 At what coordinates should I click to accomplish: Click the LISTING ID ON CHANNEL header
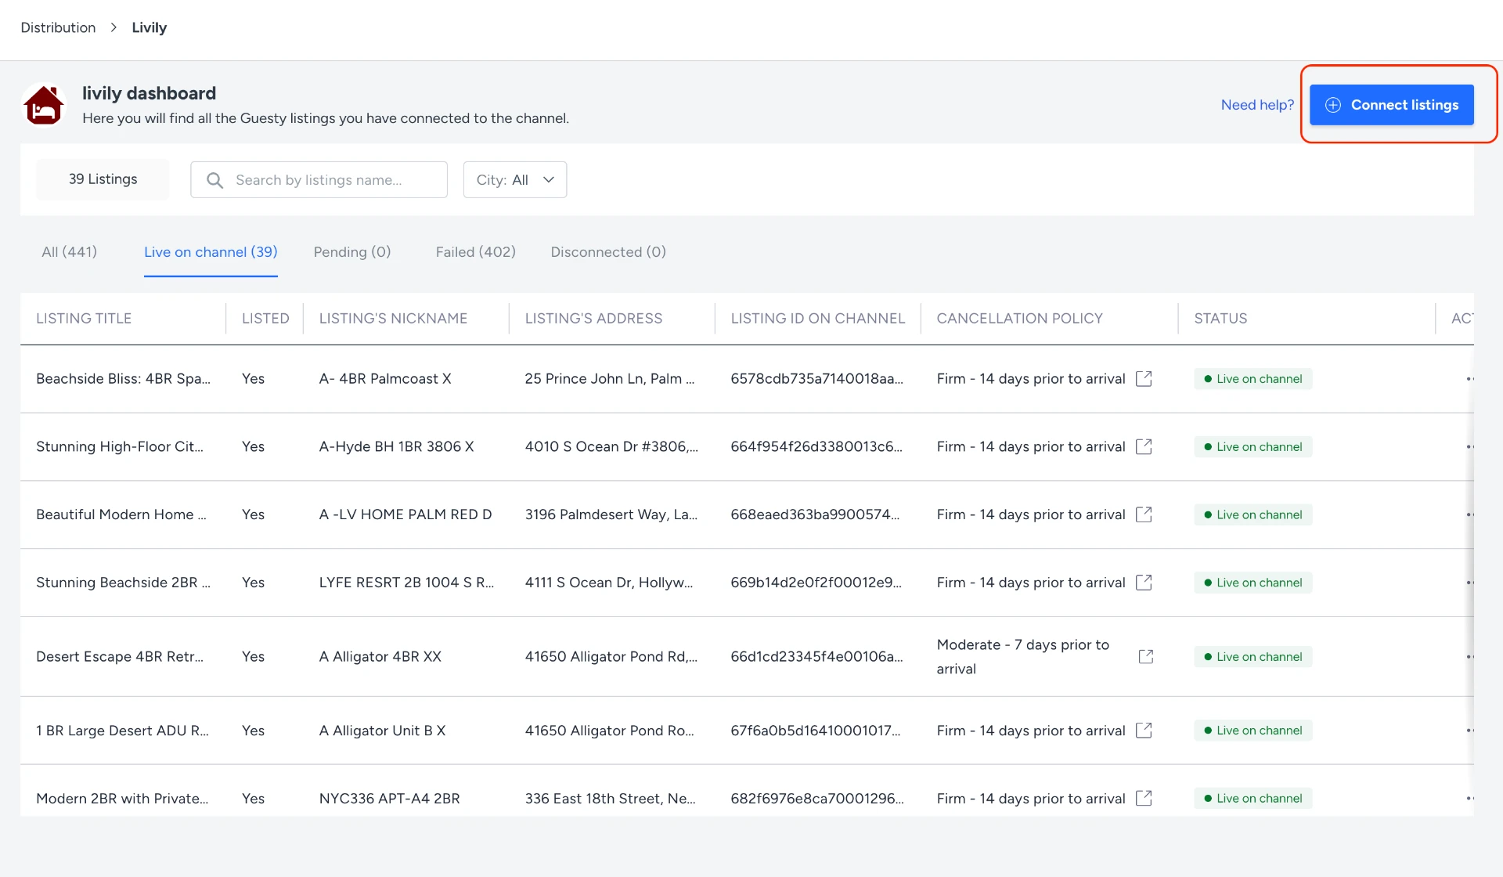[x=818, y=319]
